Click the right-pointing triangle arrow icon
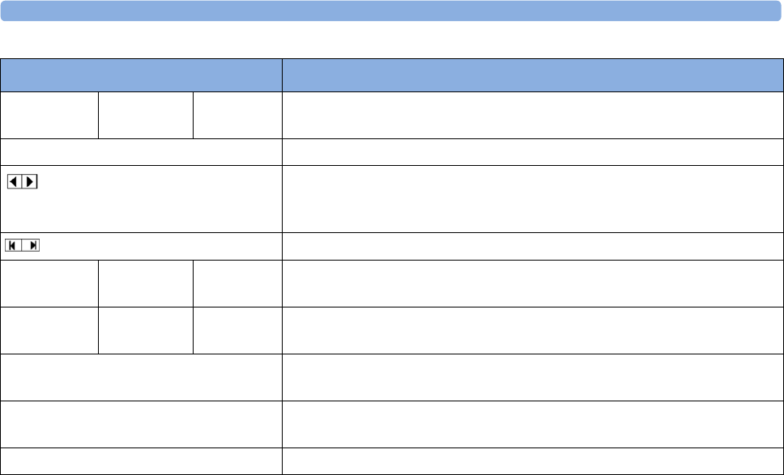 (30, 182)
